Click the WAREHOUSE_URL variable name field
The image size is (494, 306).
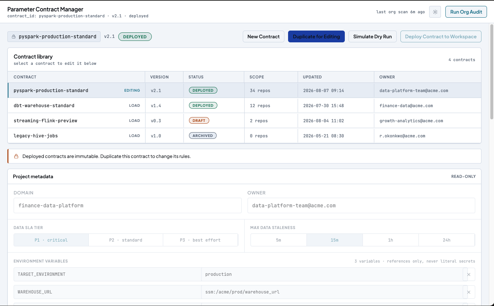pyautogui.click(x=108, y=292)
